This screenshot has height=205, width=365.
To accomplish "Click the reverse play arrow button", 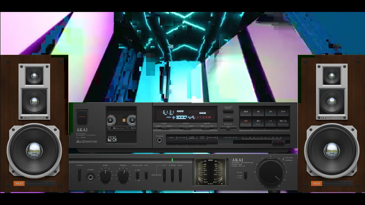I will [x=258, y=112].
